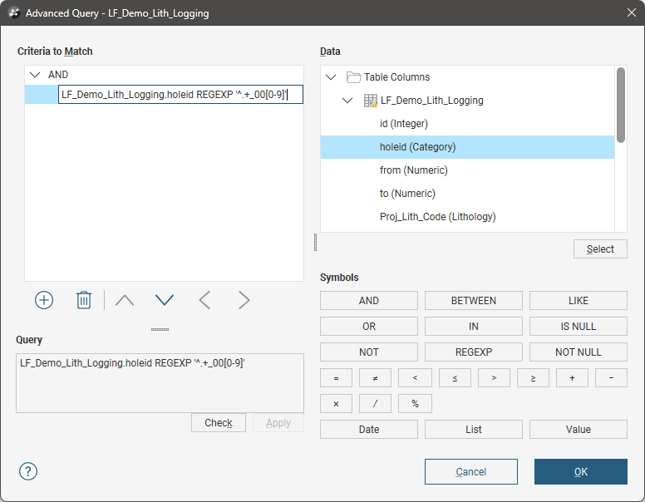
Task: Insert the REGEXP operator
Action: 473,352
